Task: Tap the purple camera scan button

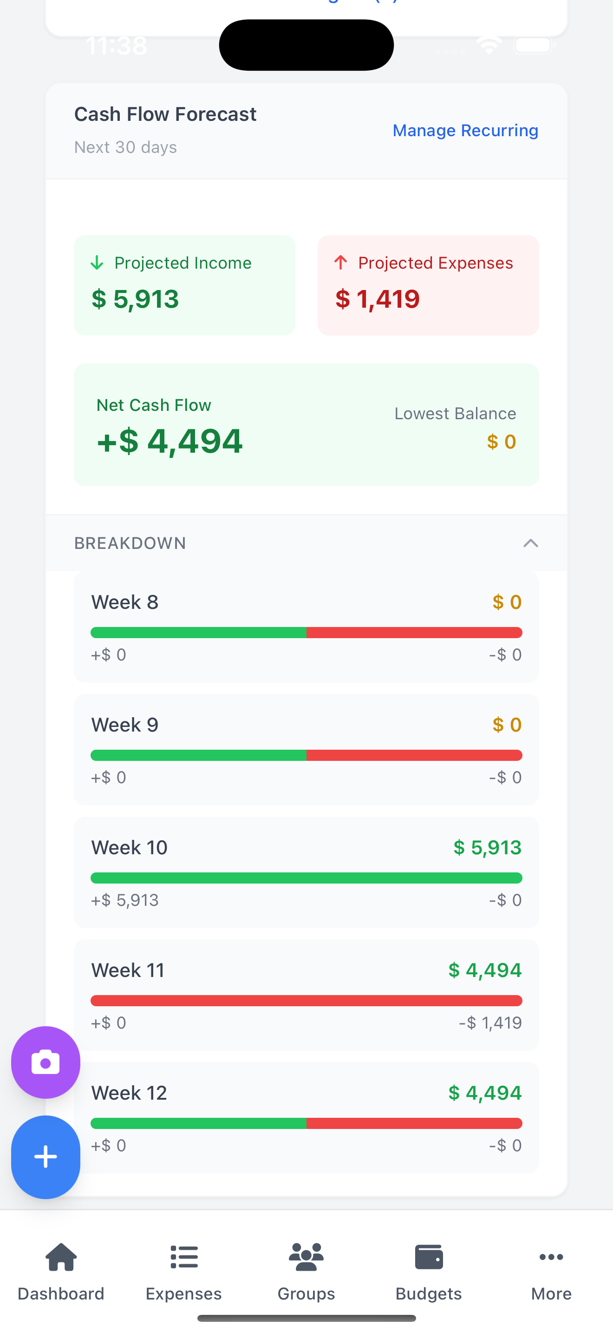Action: [46, 1062]
